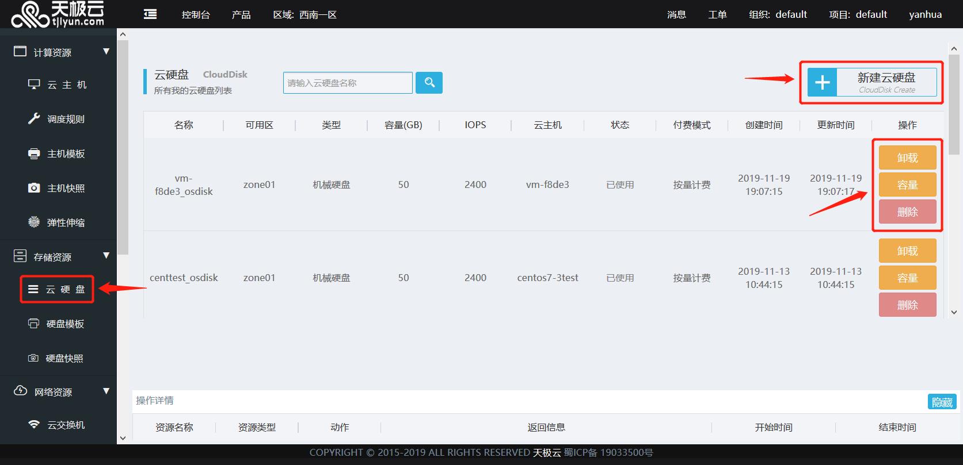Open the 项目: default selector
This screenshot has height=465, width=963.
pyautogui.click(x=858, y=14)
